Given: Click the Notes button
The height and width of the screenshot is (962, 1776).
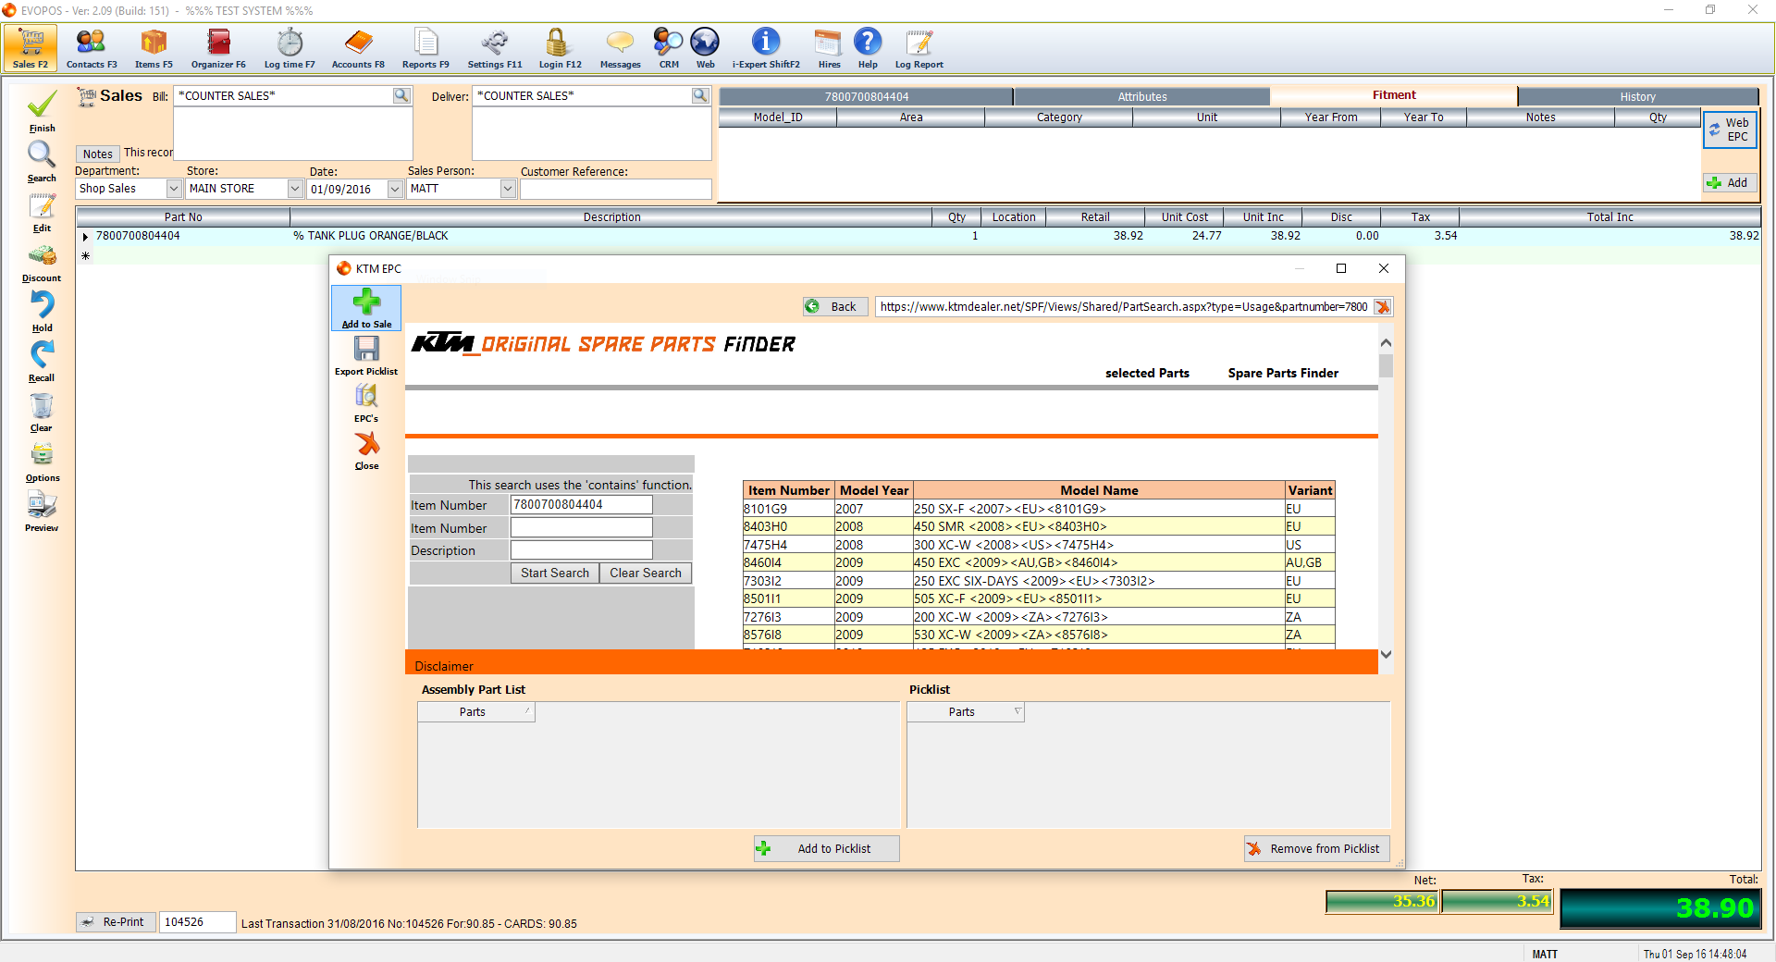Looking at the screenshot, I should coord(97,154).
